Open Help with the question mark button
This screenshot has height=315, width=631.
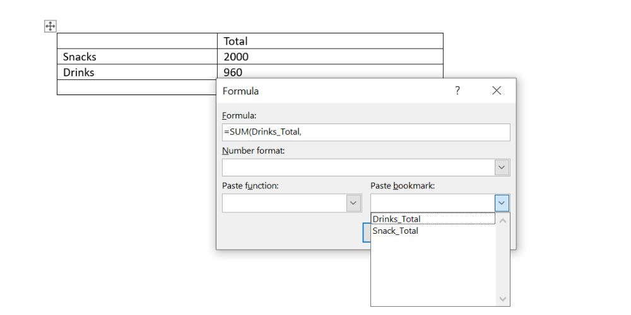457,91
